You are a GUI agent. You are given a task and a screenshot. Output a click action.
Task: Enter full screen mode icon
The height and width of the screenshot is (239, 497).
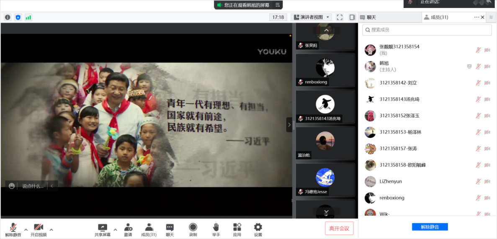tap(340, 18)
